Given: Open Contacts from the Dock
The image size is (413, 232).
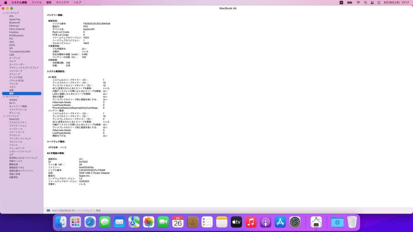Looking at the screenshot, I should click(193, 222).
